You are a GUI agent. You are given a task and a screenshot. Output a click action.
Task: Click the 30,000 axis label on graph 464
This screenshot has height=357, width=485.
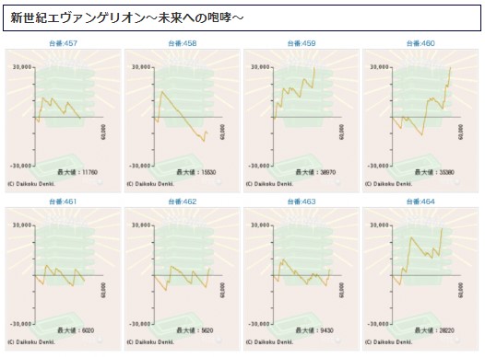379,225
